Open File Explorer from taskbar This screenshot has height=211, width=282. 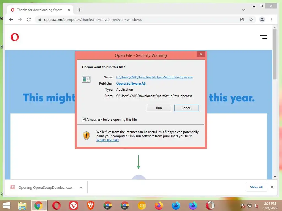[x=22, y=206]
